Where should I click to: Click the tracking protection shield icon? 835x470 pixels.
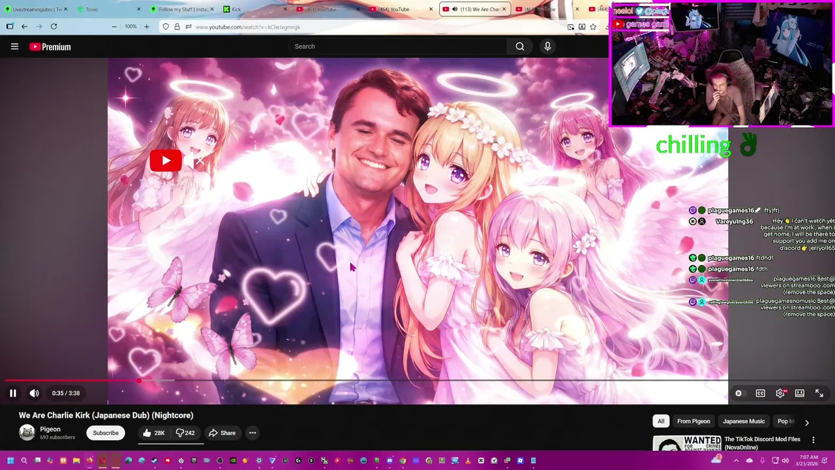click(x=166, y=27)
